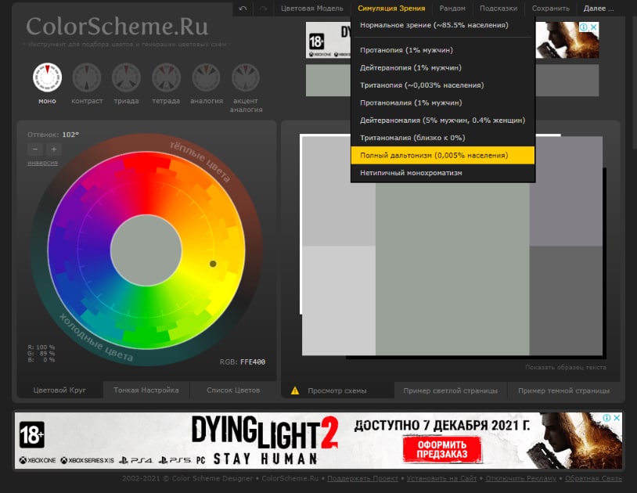637x493 pixels.
Task: Switch to Тонкая Настройка tab
Action: [146, 390]
